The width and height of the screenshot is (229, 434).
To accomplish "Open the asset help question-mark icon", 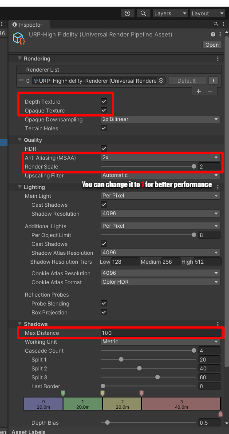I will (x=213, y=34).
